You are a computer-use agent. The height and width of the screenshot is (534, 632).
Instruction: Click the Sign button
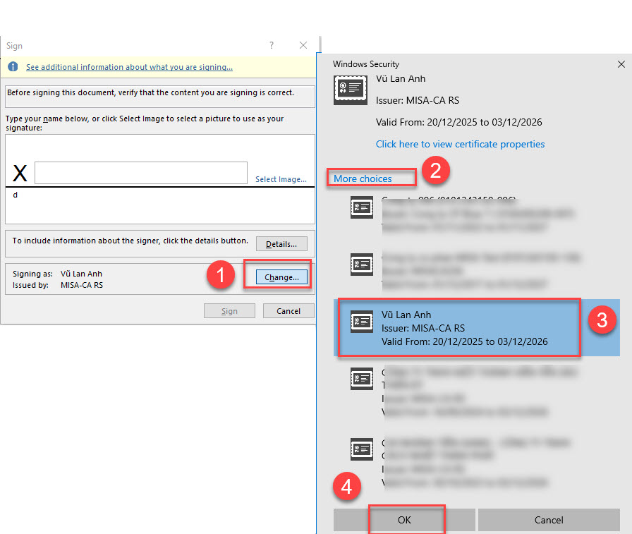coord(229,311)
